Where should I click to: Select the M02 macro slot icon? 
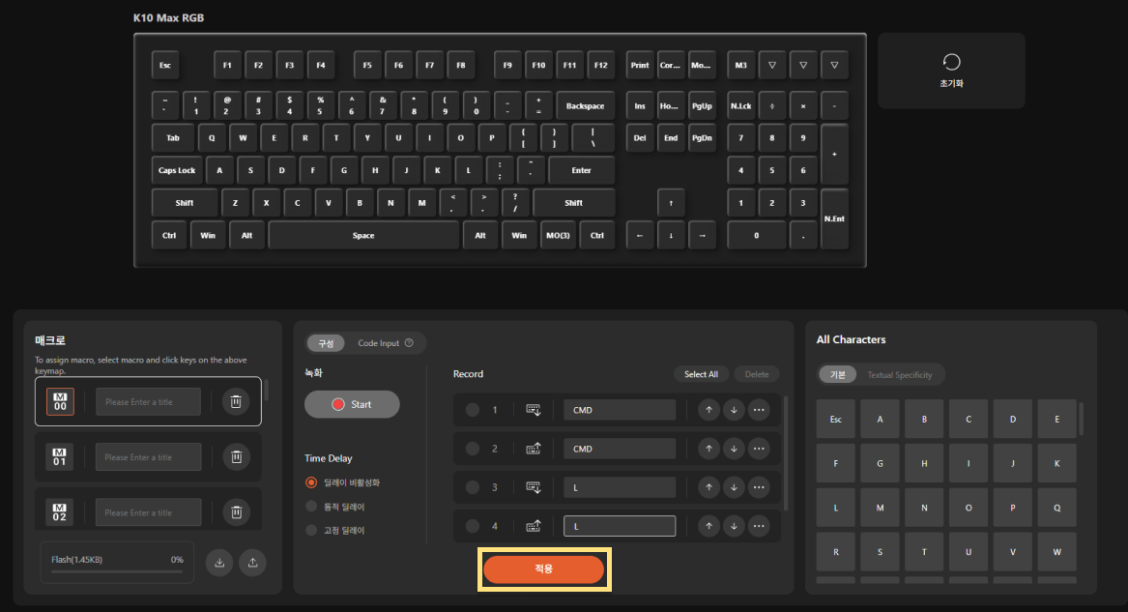click(x=60, y=512)
